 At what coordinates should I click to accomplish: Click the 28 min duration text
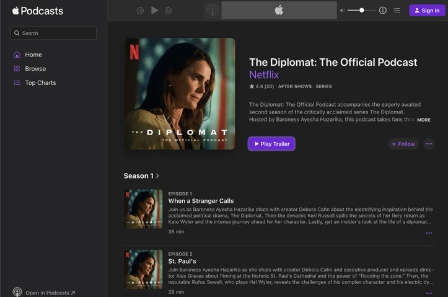[x=176, y=292]
